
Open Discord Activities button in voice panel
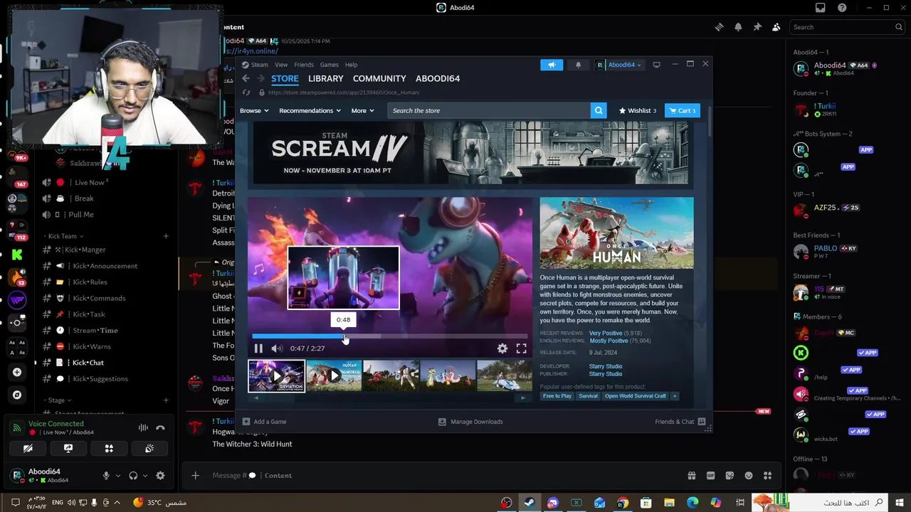click(109, 449)
